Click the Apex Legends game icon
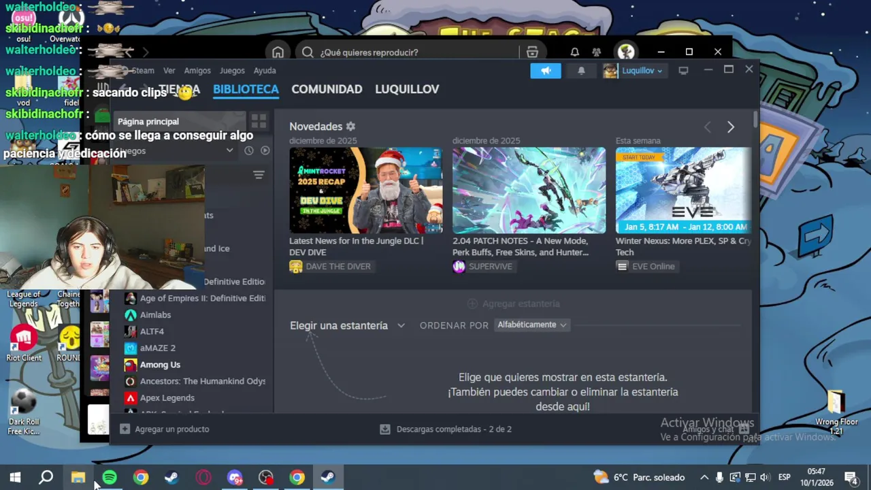Viewport: 871px width, 490px height. (130, 398)
